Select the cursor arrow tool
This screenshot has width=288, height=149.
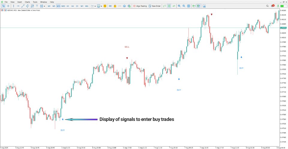[x=3, y=6]
